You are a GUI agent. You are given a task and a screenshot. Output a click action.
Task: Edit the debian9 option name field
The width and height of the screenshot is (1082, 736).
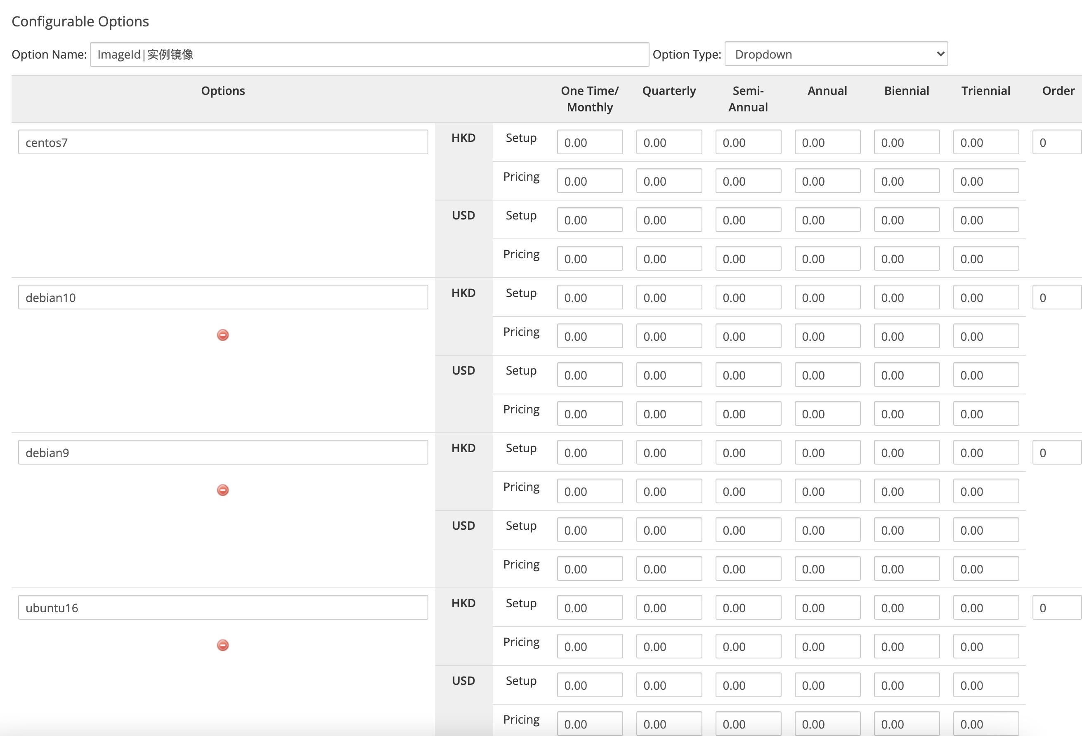click(223, 452)
